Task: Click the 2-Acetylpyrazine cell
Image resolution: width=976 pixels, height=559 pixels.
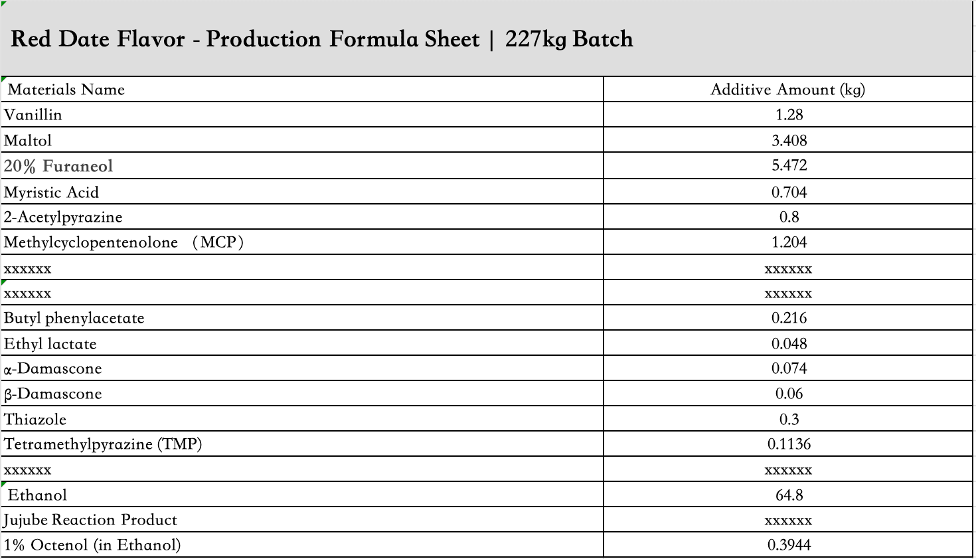Action: point(302,216)
